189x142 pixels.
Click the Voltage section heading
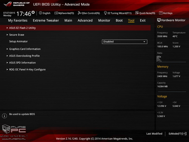162,96
